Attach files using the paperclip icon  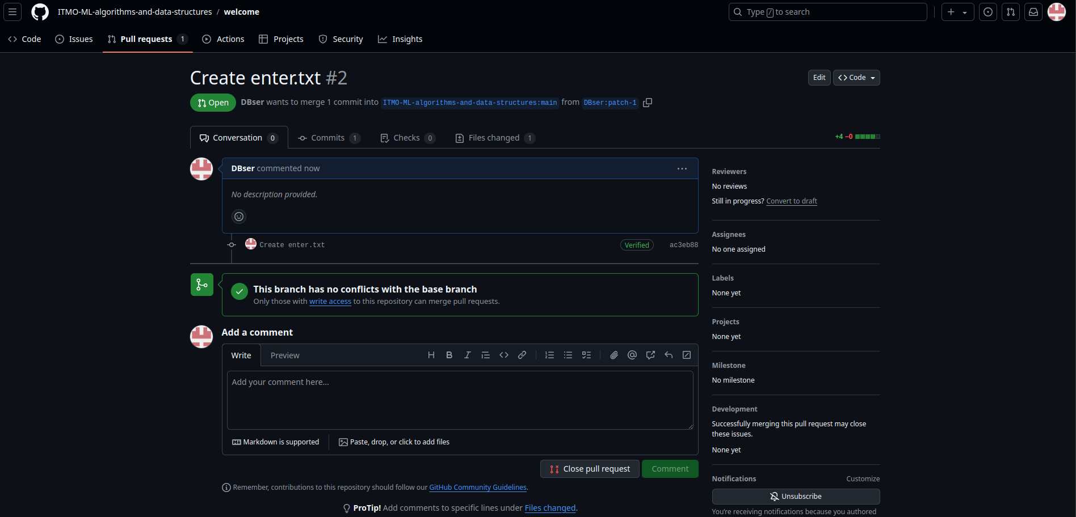coord(614,355)
